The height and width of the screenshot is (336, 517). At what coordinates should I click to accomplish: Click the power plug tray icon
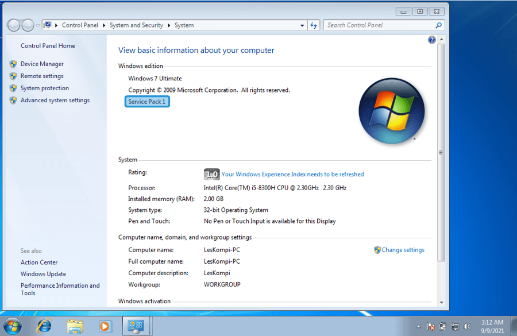pos(443,326)
